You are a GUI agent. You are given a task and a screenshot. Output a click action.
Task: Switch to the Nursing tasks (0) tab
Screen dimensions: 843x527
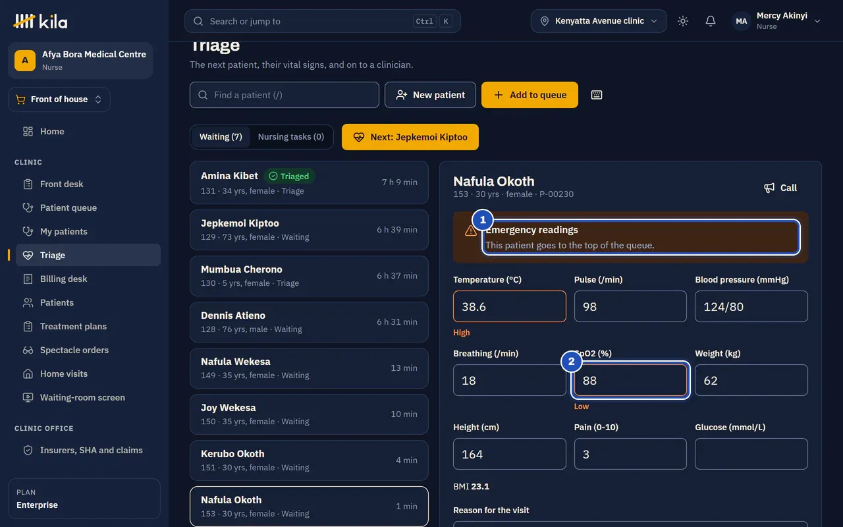coord(291,137)
